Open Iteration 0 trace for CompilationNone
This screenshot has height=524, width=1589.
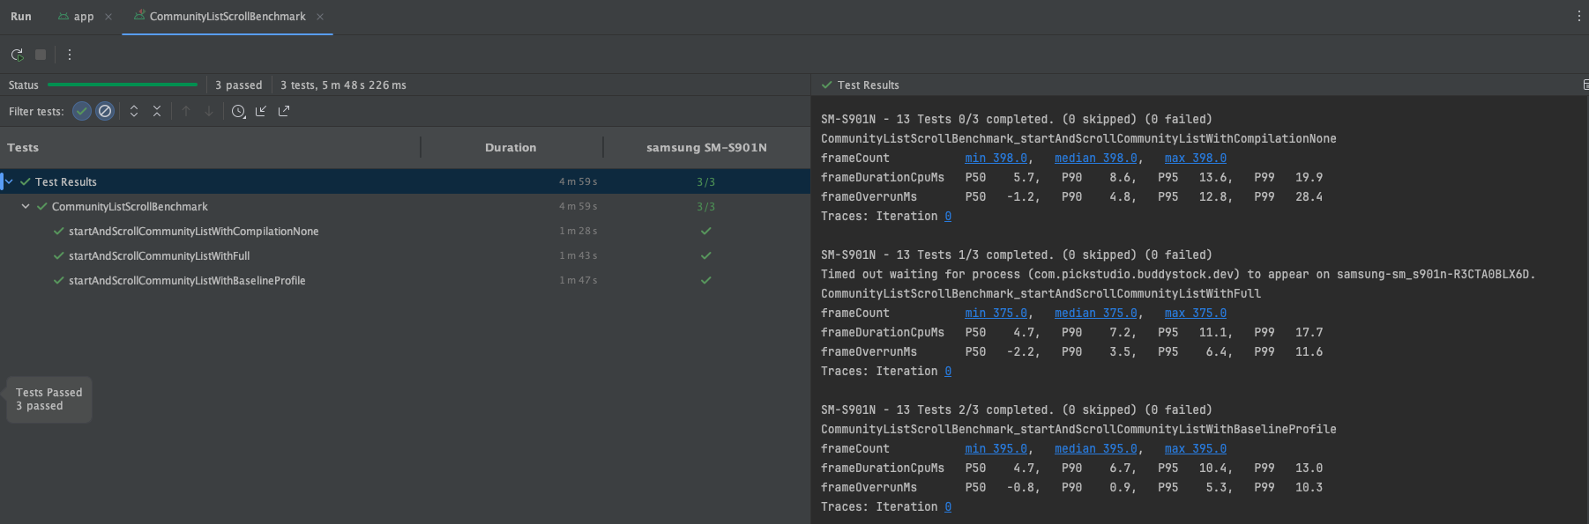coord(948,216)
